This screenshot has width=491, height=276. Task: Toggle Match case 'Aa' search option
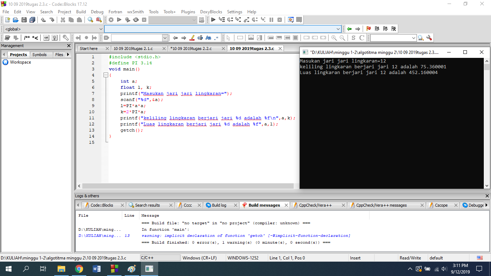click(208, 38)
